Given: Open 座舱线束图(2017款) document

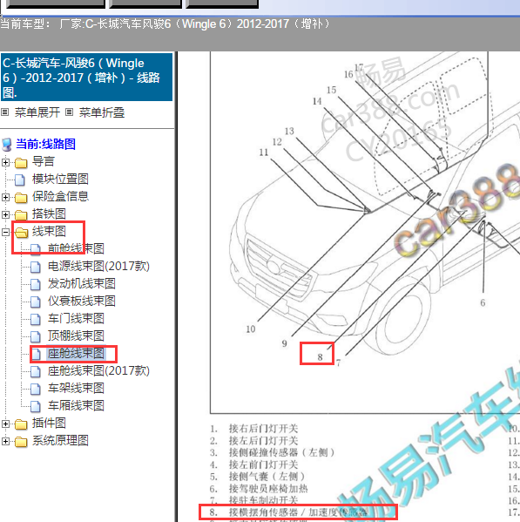Looking at the screenshot, I should click(x=98, y=370).
